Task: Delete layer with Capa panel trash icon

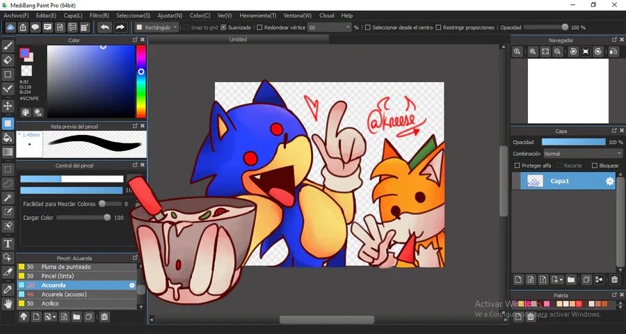Action: pyautogui.click(x=614, y=280)
